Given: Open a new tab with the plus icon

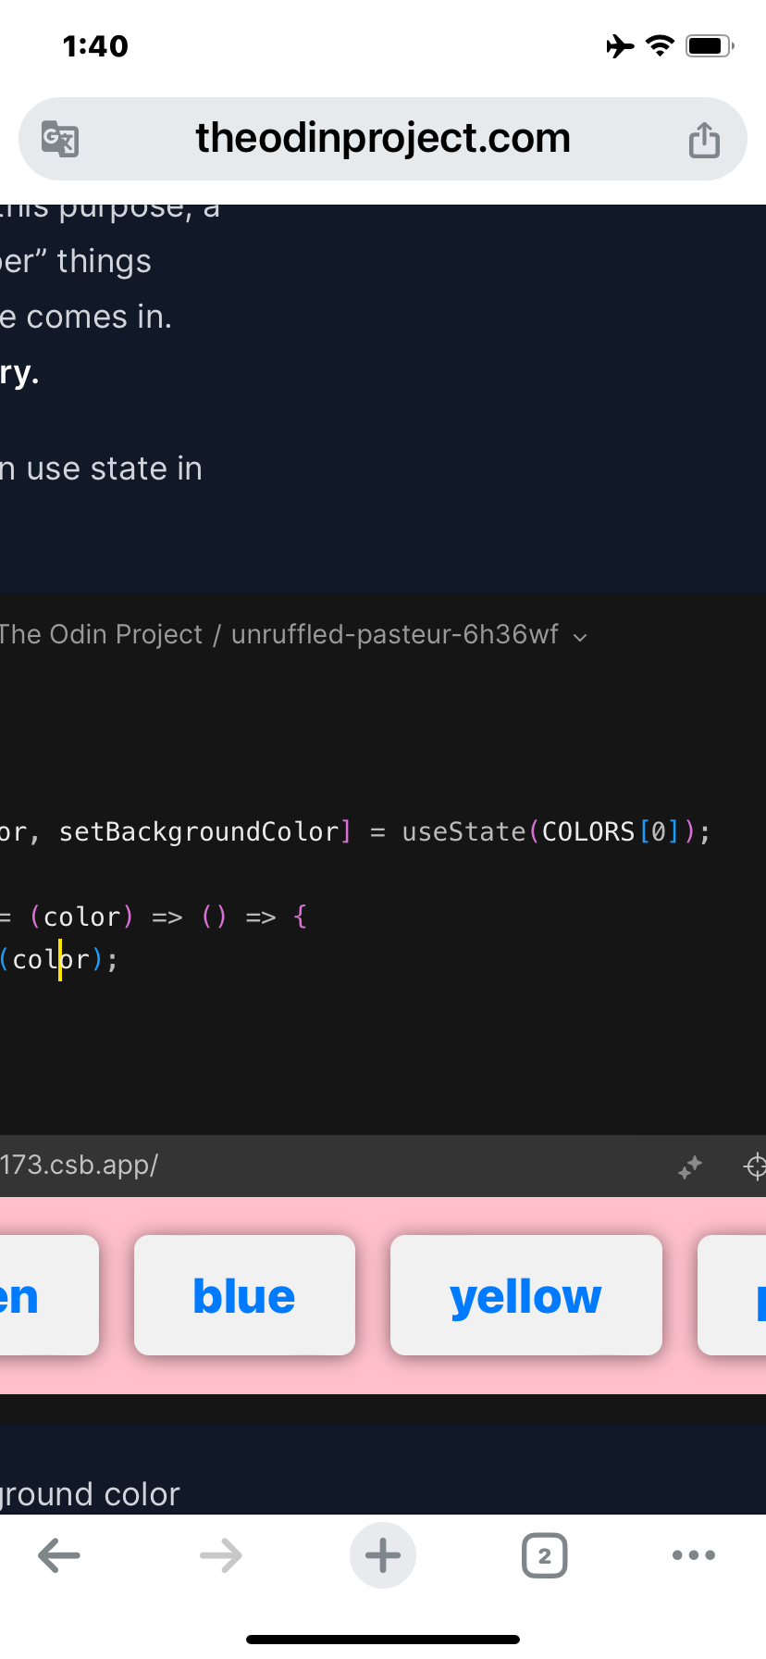Looking at the screenshot, I should (x=382, y=1555).
